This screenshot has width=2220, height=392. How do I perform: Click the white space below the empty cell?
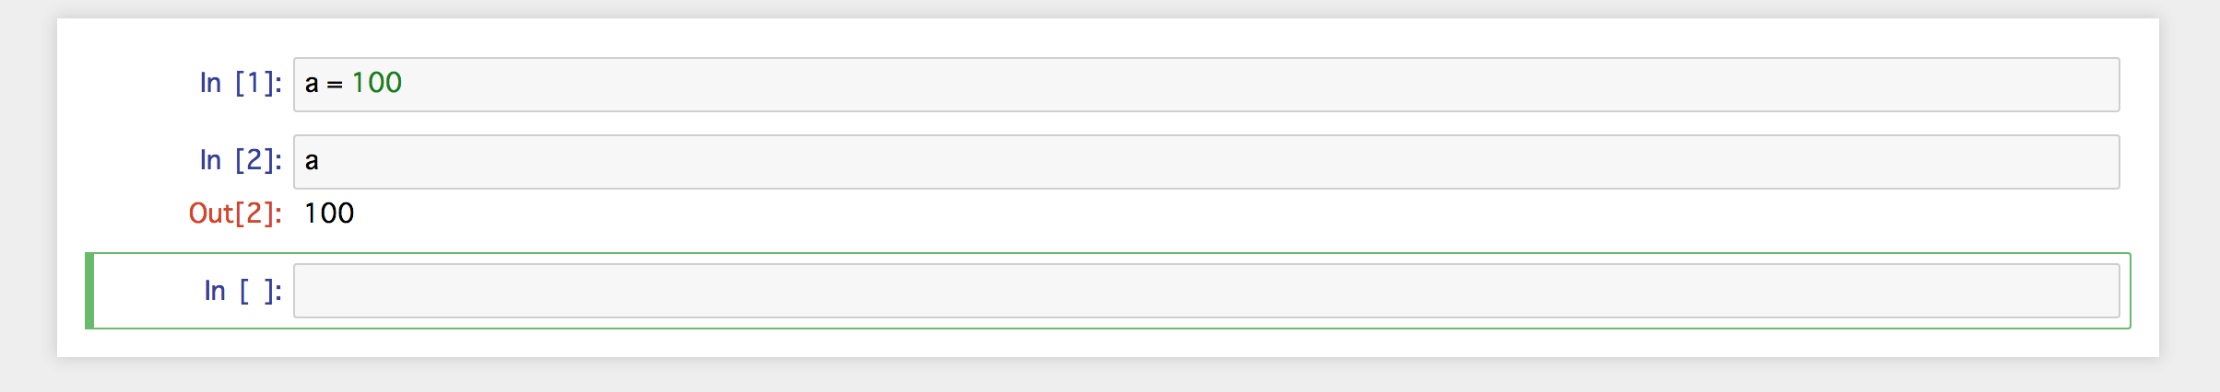pyautogui.click(x=1108, y=343)
